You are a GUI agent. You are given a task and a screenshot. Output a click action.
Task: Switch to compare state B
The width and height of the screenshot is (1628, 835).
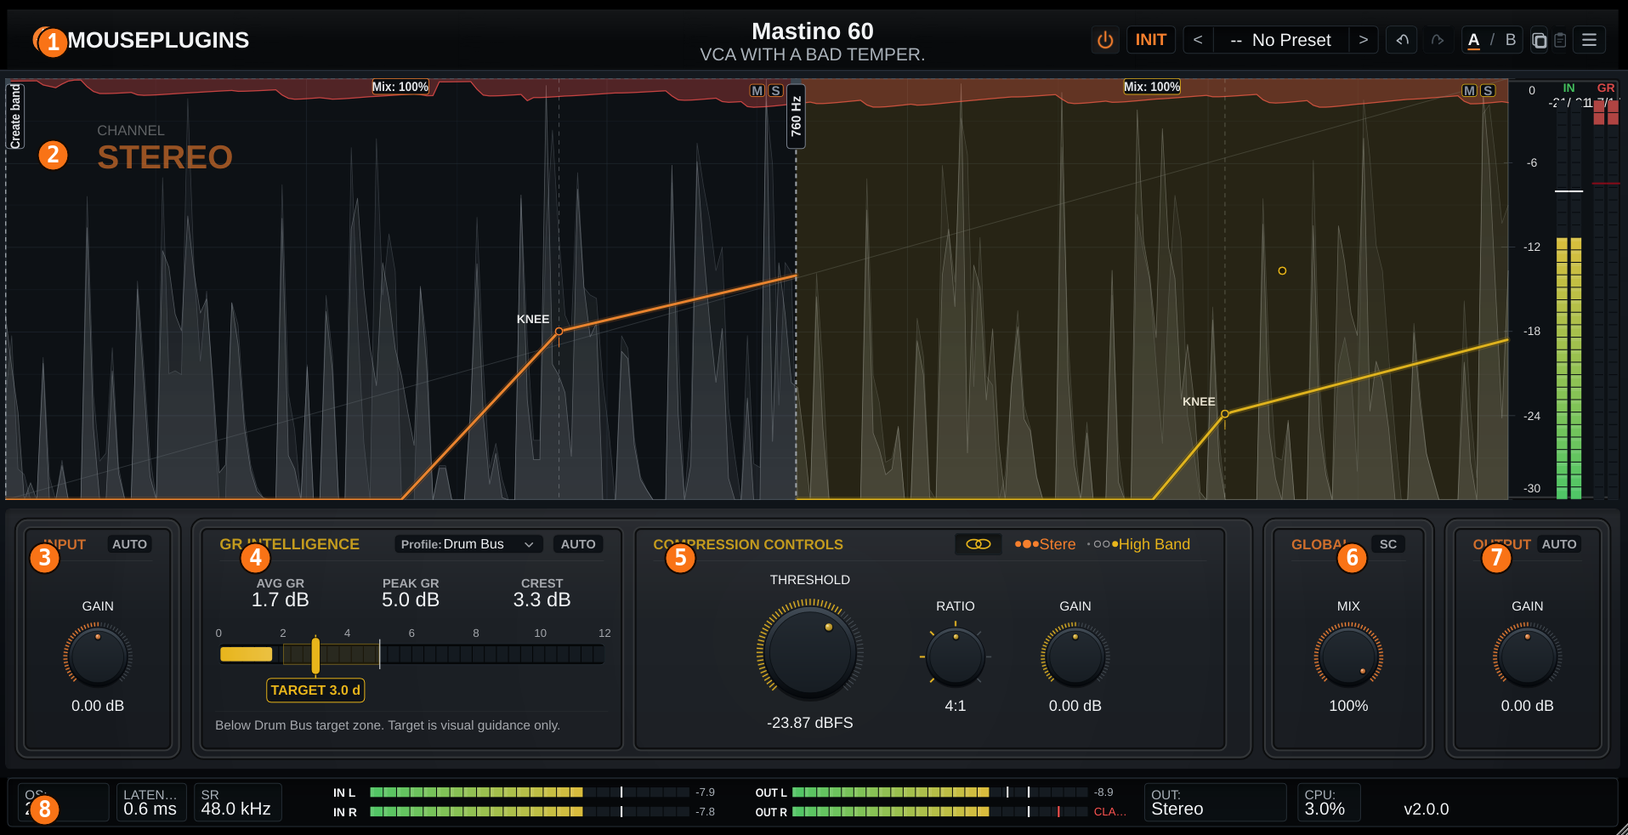click(1511, 40)
